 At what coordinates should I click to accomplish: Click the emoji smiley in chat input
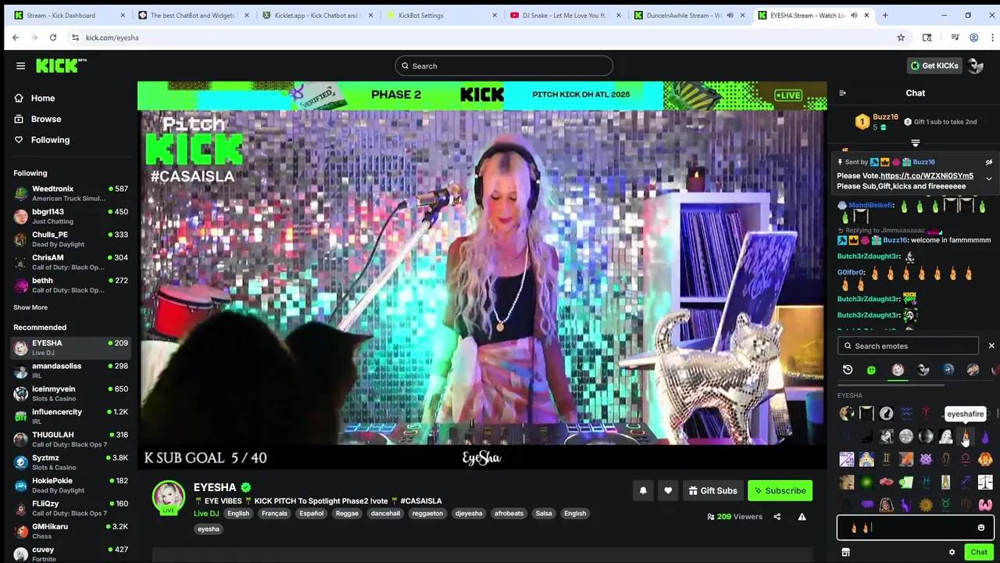tap(981, 528)
